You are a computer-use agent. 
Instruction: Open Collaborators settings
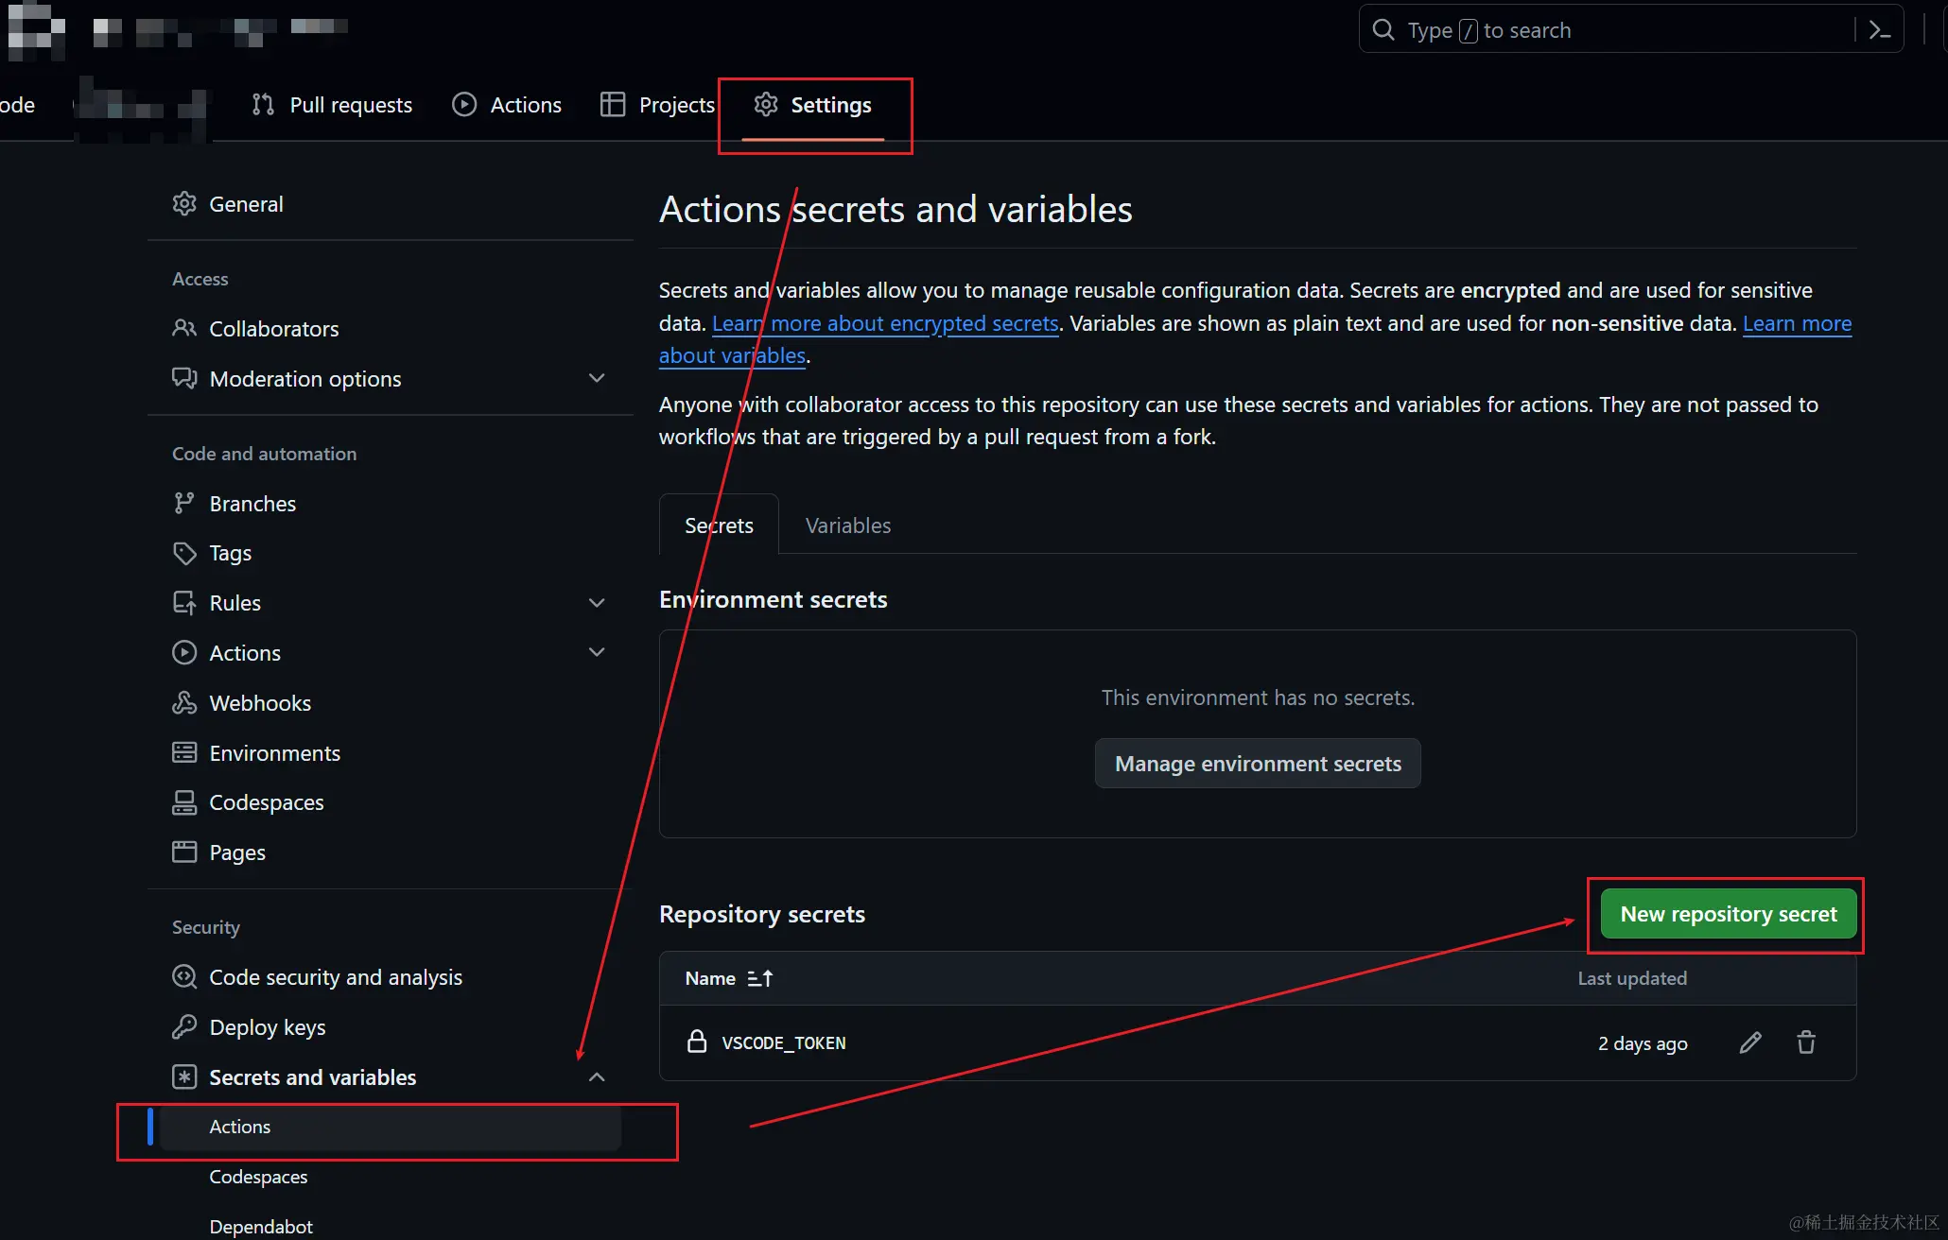(273, 329)
